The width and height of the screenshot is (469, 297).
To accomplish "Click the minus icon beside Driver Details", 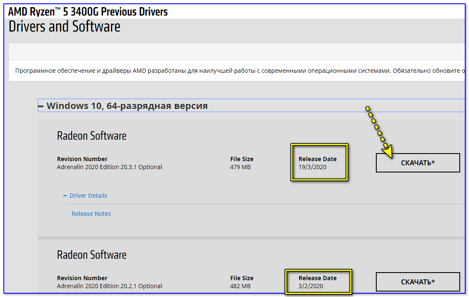I will tap(65, 196).
